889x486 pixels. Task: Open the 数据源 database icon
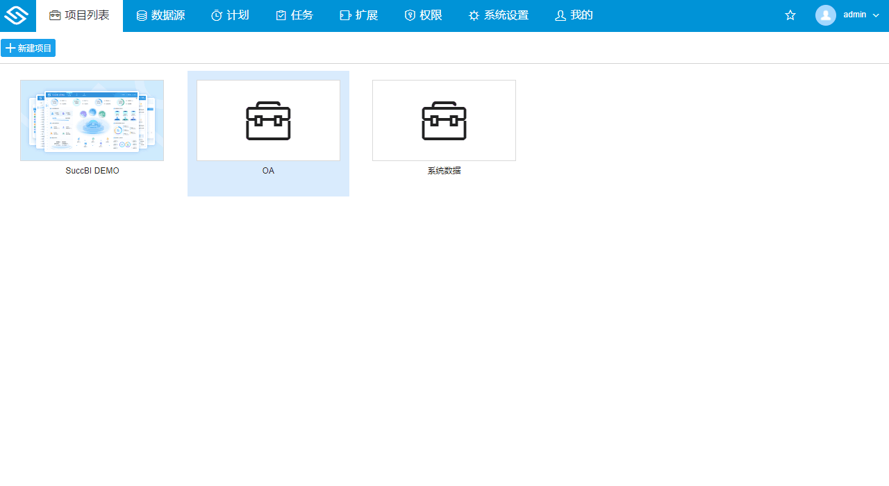point(140,15)
